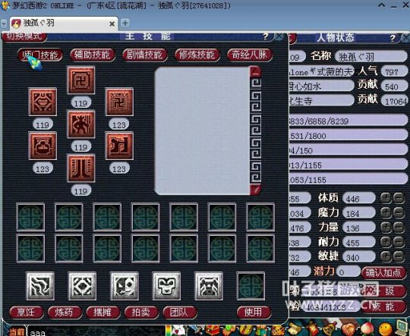Select the white monkey-face skill icon

[x=166, y=286]
